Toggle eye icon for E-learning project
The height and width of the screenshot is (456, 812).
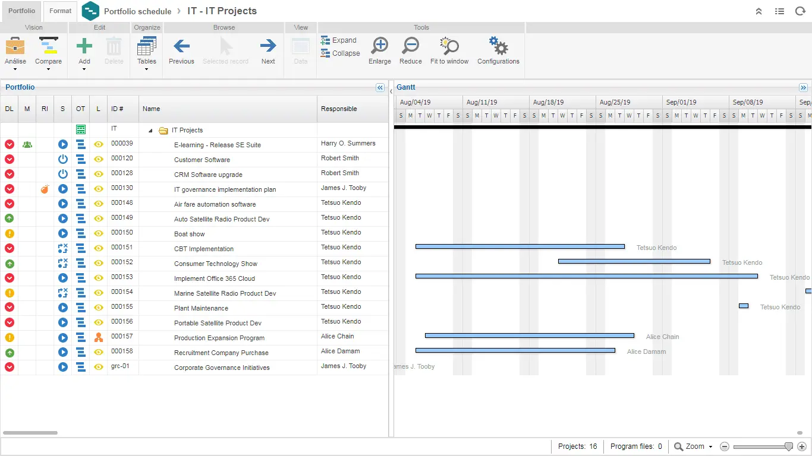[99, 144]
